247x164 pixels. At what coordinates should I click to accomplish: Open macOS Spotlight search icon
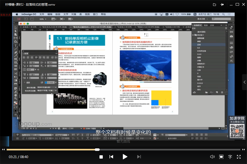point(224,14)
